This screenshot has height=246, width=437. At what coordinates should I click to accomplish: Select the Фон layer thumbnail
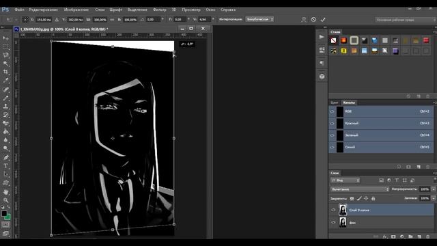pos(343,223)
